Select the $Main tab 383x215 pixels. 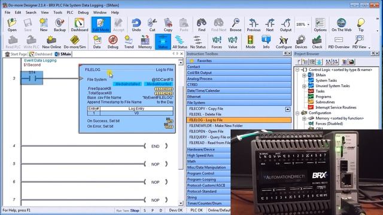pyautogui.click(x=63, y=54)
